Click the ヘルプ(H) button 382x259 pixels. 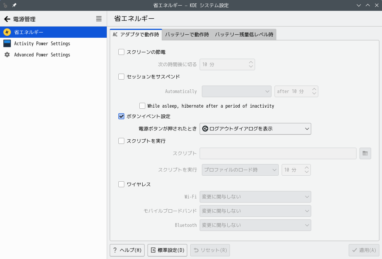(x=127, y=250)
